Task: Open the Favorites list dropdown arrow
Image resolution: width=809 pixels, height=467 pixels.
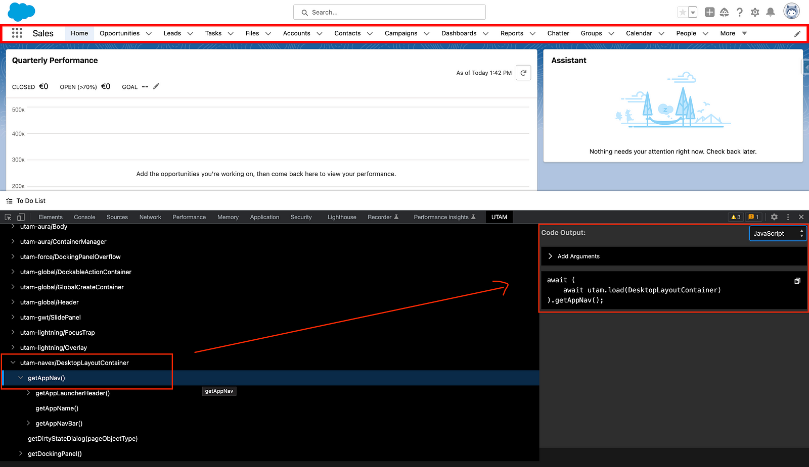Action: (693, 12)
